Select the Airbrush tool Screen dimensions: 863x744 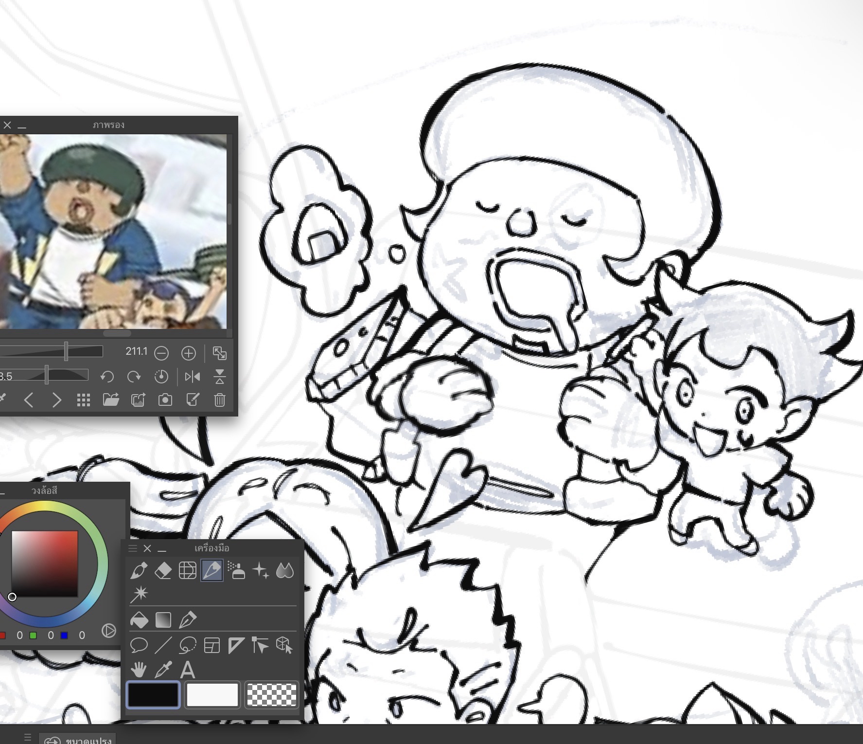click(236, 570)
